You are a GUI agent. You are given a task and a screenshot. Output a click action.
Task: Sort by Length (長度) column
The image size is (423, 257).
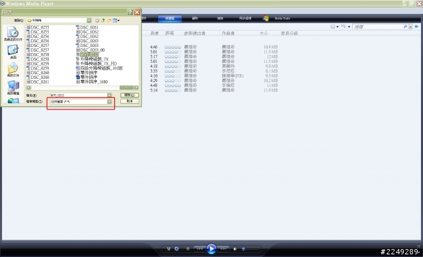(x=154, y=33)
